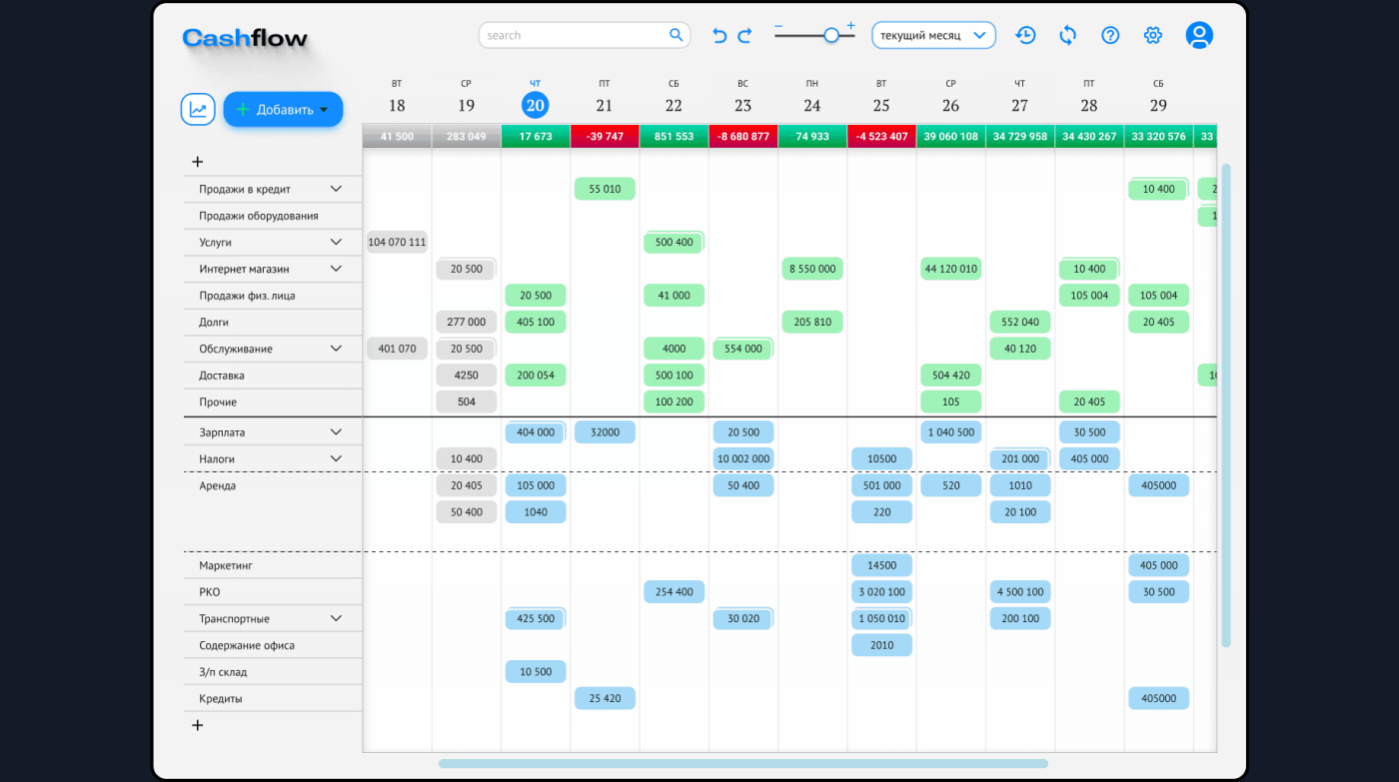1399x782 pixels.
Task: Open the settings gear icon
Action: 1153,36
